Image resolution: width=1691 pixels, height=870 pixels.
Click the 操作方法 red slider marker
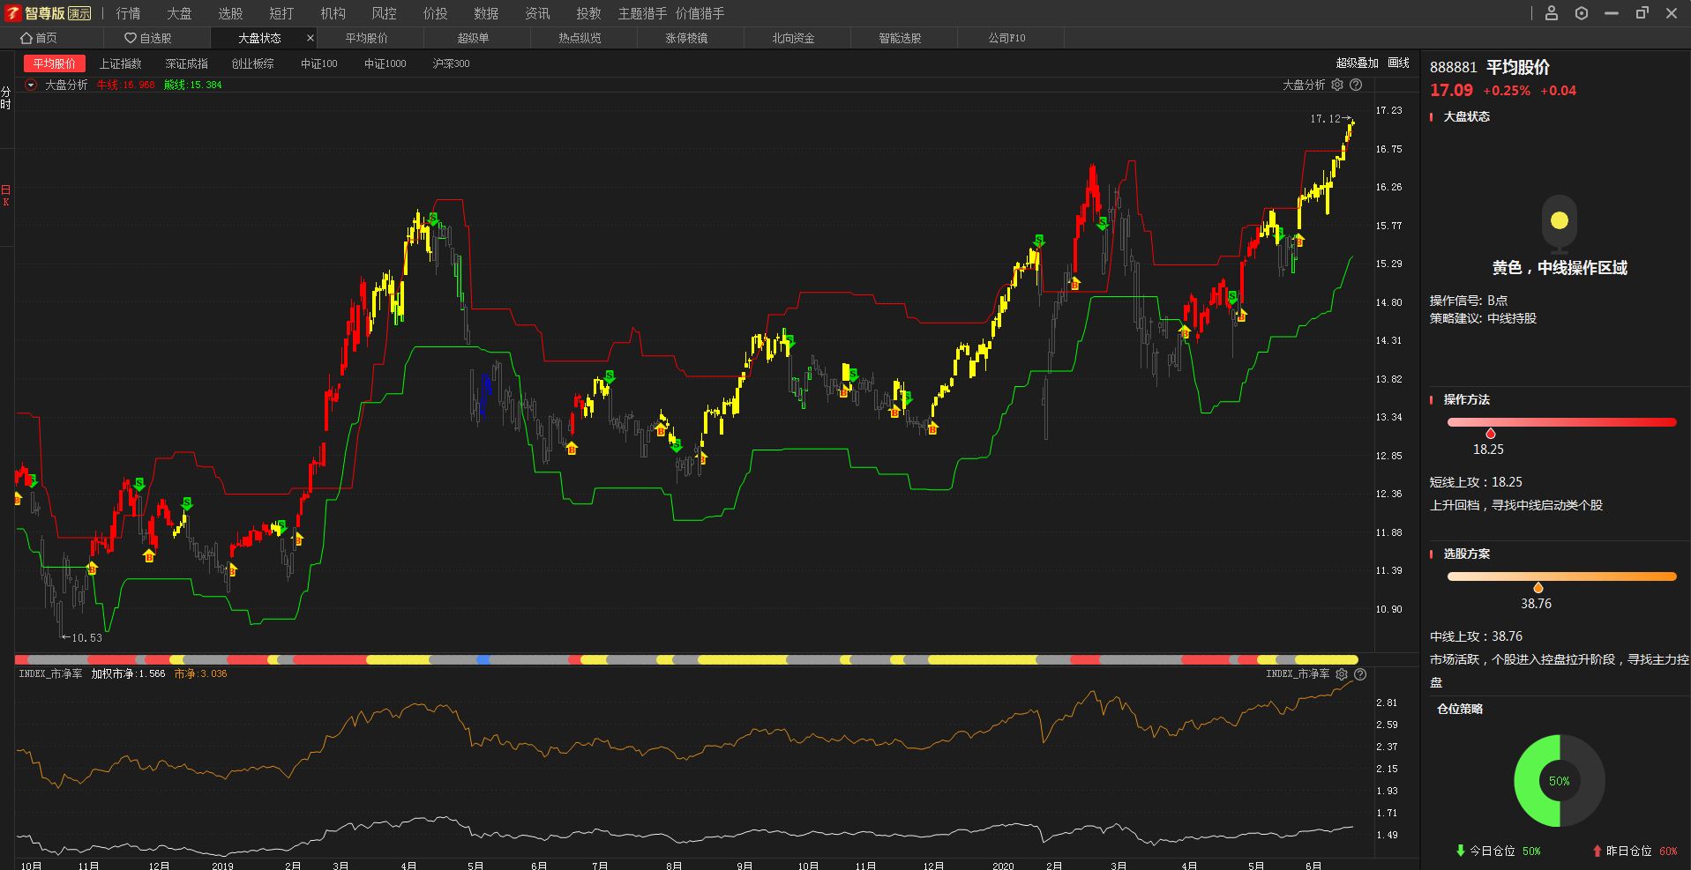pos(1491,433)
